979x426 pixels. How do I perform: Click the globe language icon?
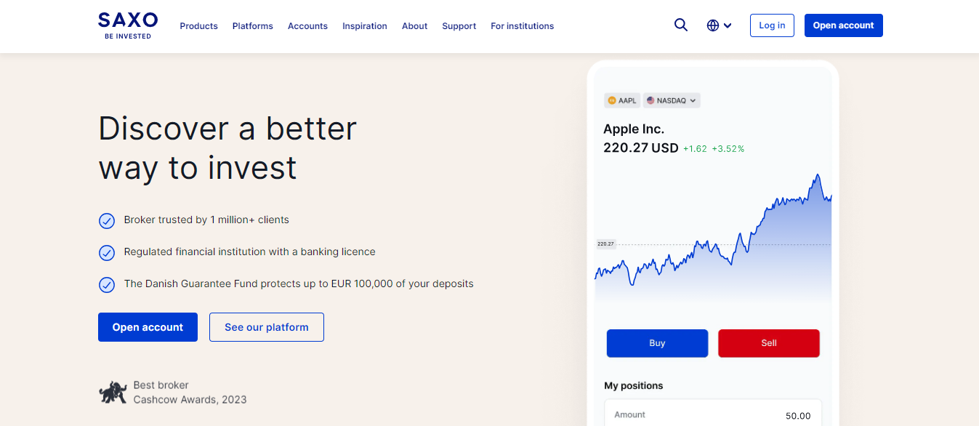712,24
